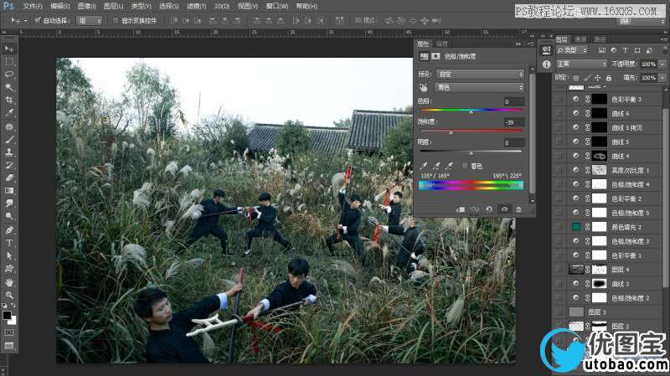Click lock all icon in Layers panel
The height and width of the screenshot is (376, 670).
pyautogui.click(x=609, y=78)
